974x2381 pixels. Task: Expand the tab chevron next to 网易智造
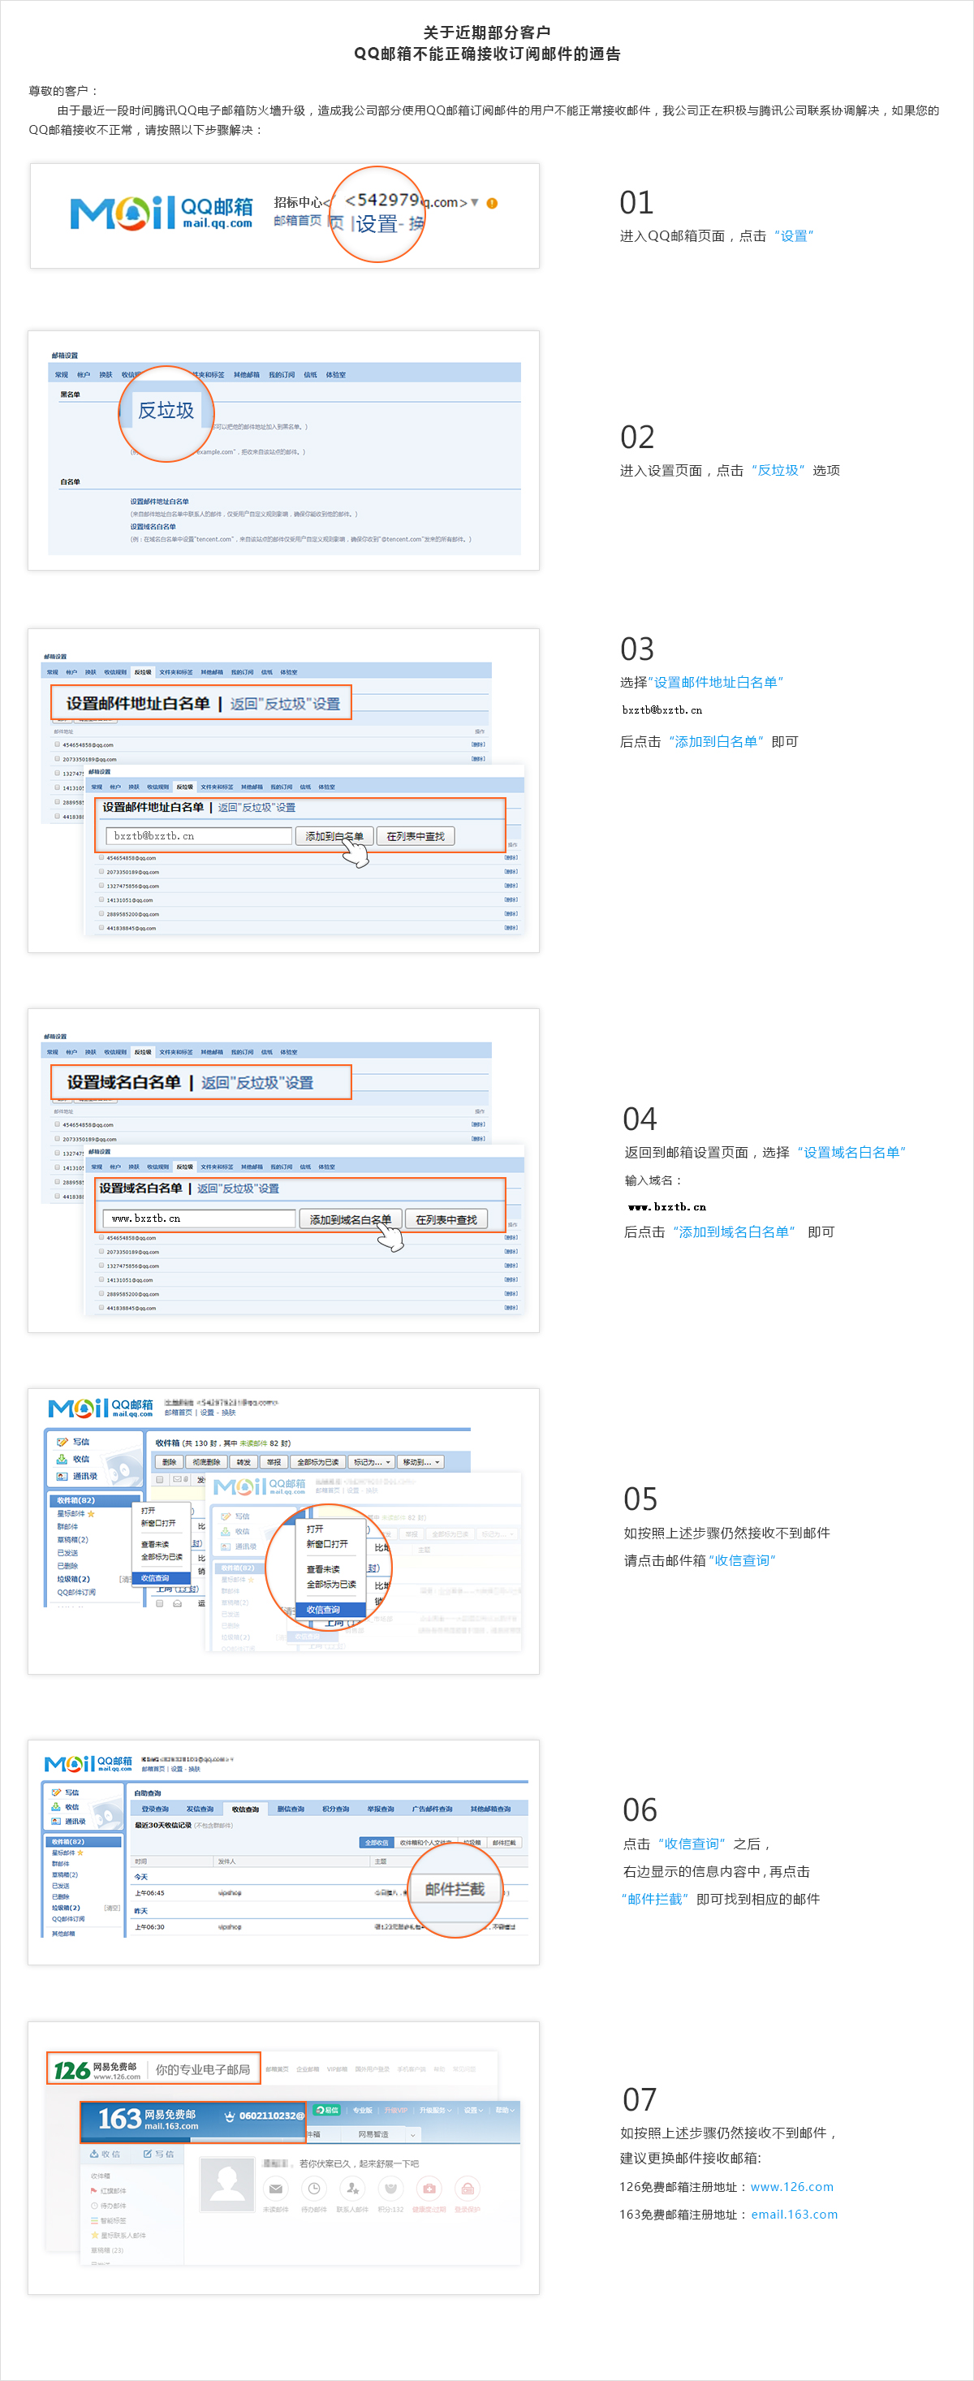coord(413,2135)
